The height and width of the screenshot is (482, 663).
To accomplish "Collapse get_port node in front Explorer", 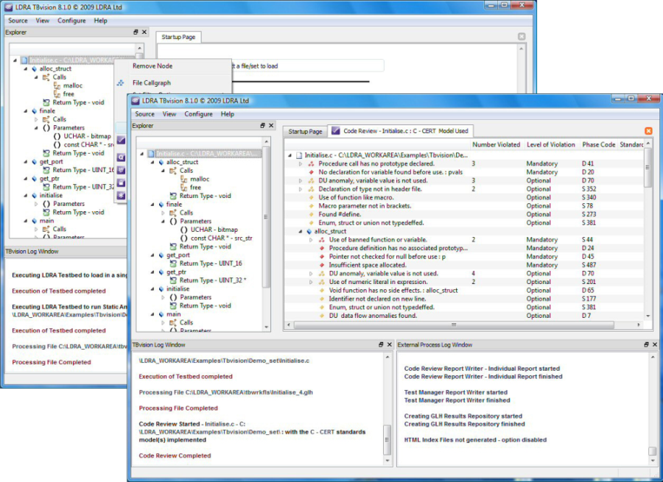I will 152,255.
